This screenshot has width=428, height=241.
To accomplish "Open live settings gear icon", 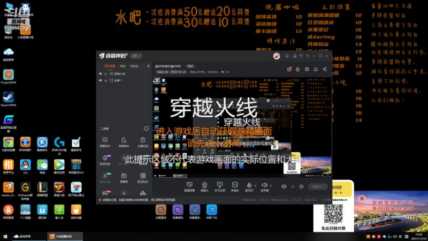I will point(301,186).
